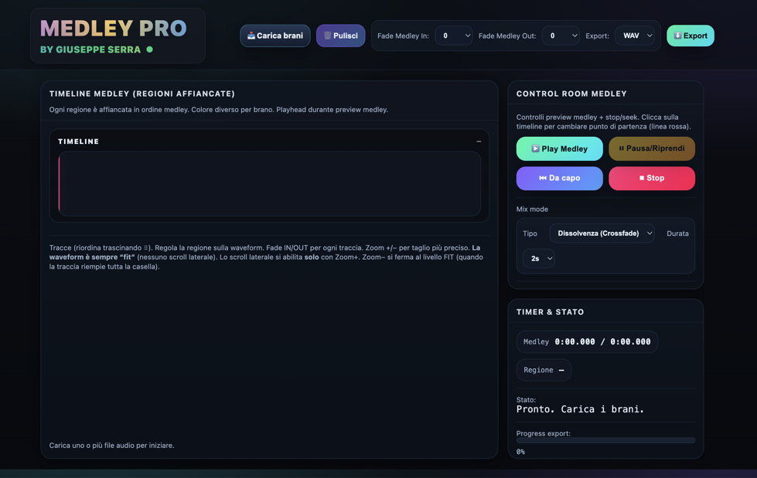Collapse the Timeline panel with the minus icon
The width and height of the screenshot is (757, 478).
point(479,142)
